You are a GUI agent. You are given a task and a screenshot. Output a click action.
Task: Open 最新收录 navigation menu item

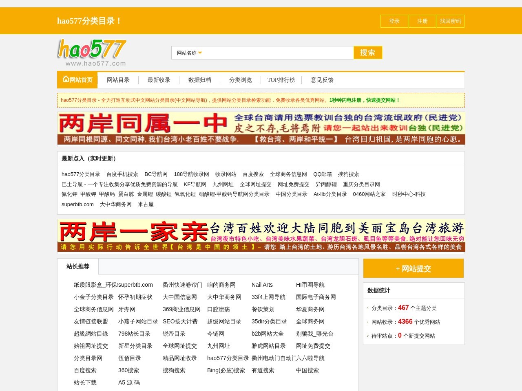point(159,80)
